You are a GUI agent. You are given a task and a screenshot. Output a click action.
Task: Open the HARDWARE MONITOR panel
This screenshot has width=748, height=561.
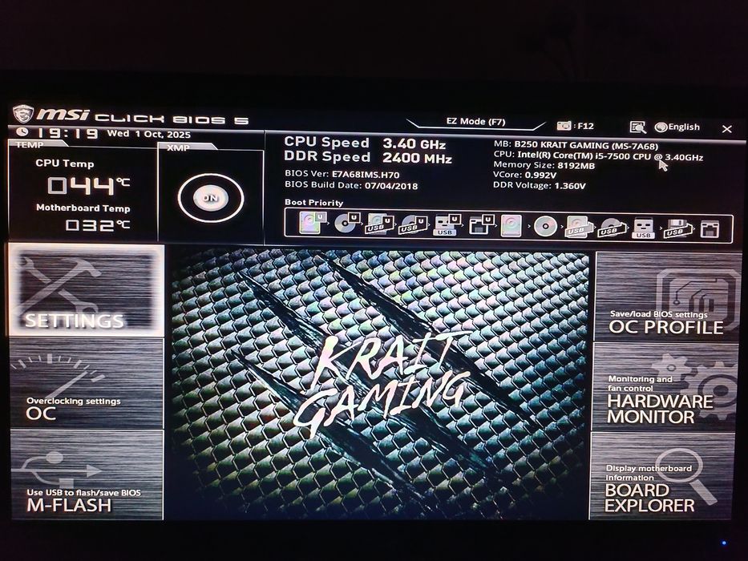[x=664, y=387]
